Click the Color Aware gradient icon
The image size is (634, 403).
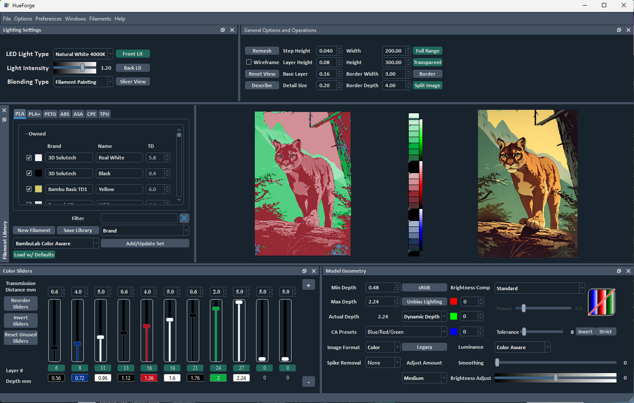click(x=602, y=302)
